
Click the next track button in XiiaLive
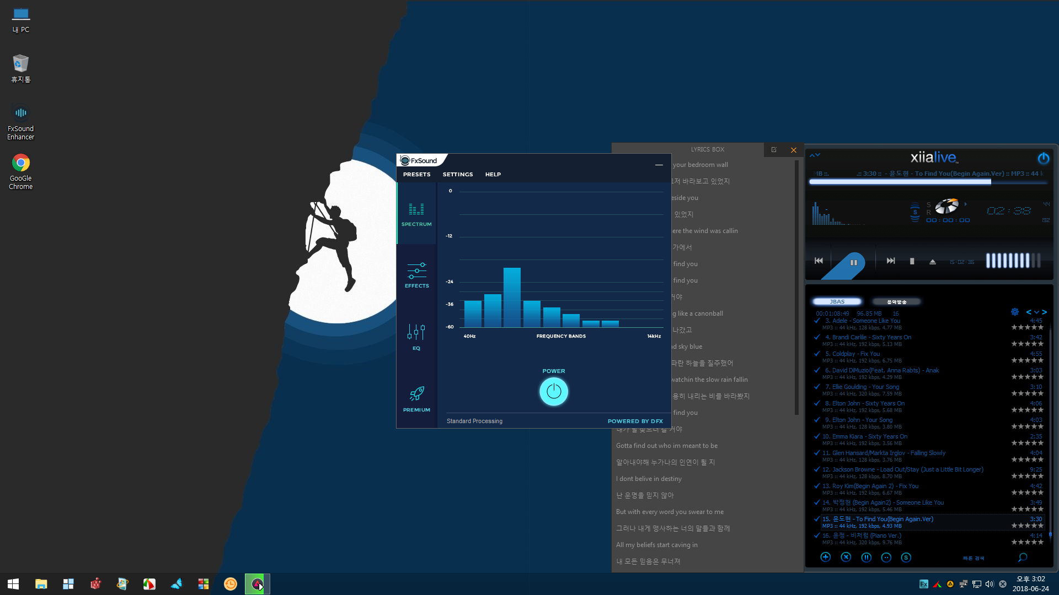(889, 261)
